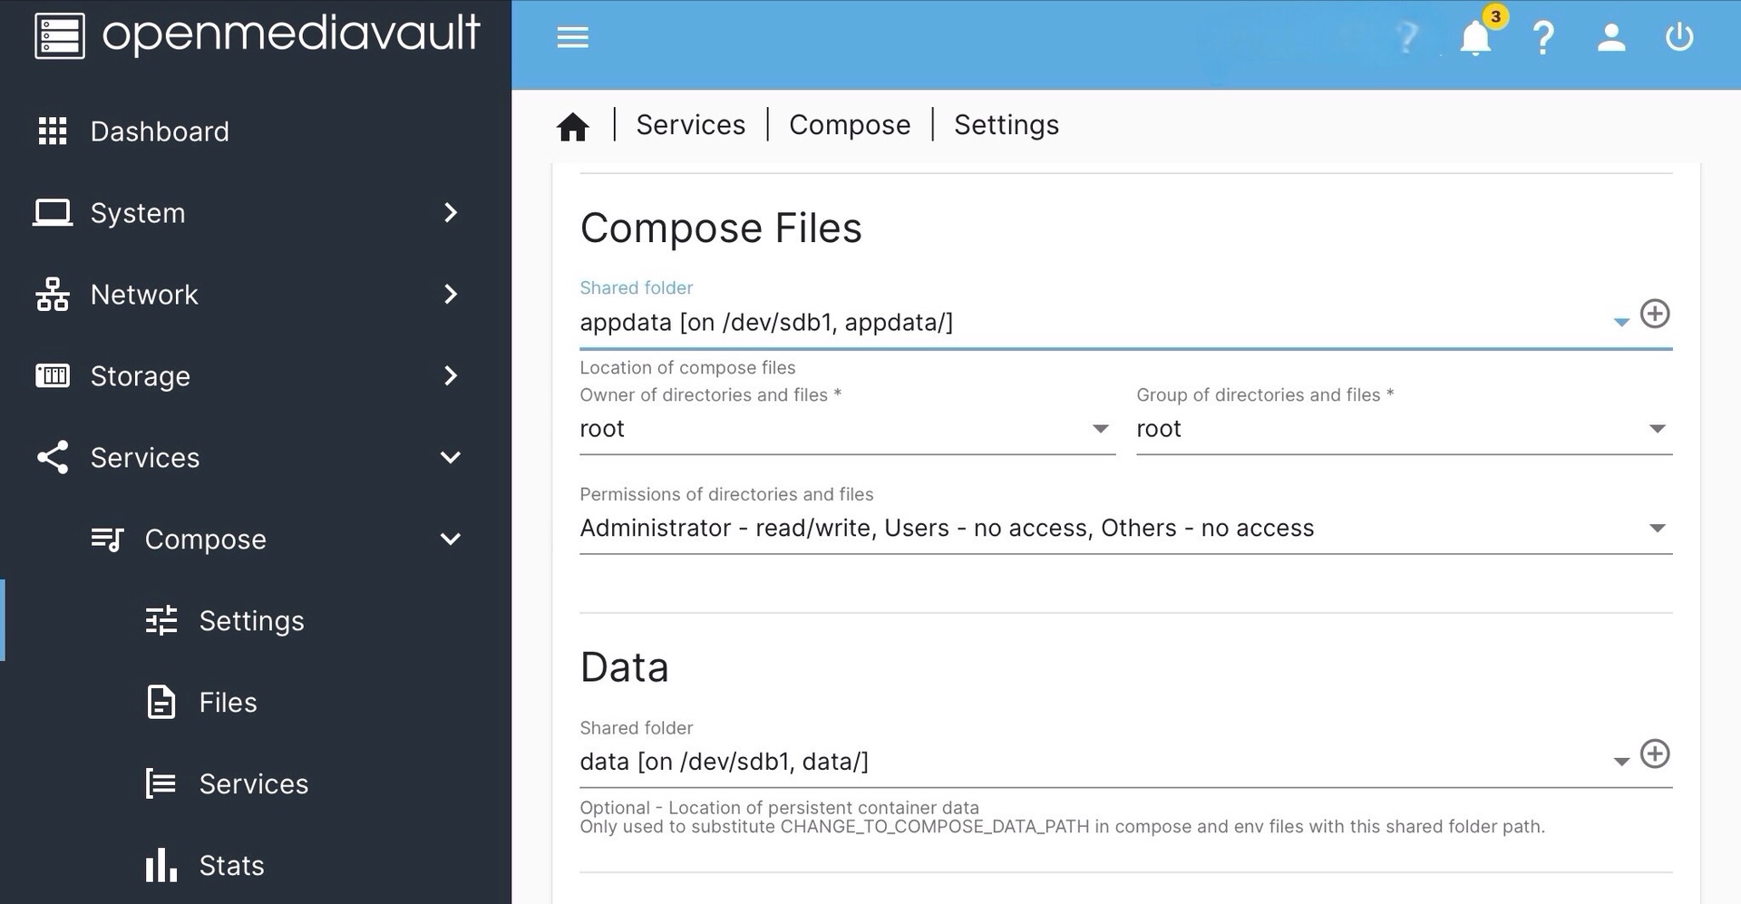1741x904 pixels.
Task: Click the Network icon in sidebar
Action: [52, 294]
